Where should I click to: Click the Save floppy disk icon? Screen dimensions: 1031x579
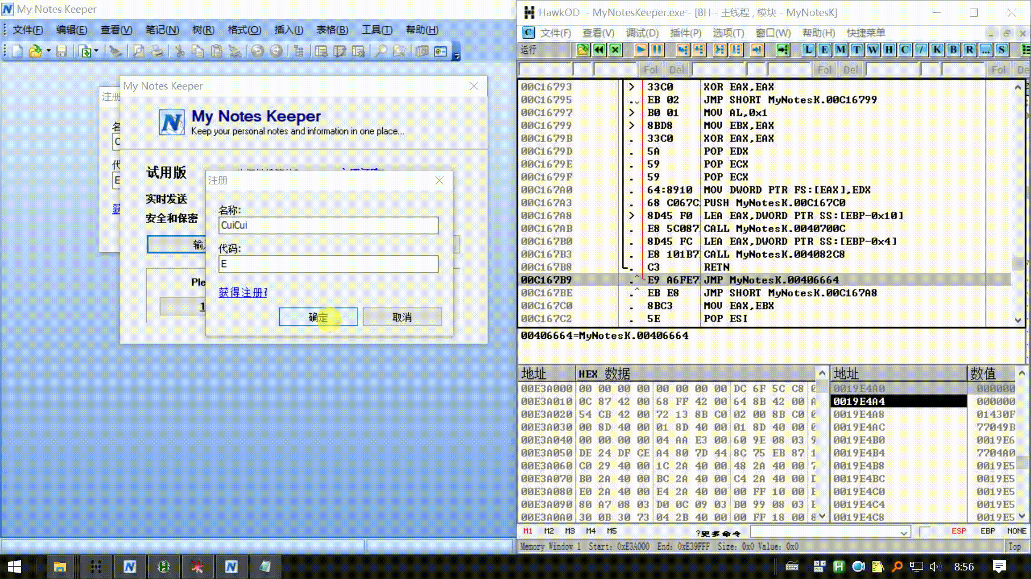pos(62,51)
